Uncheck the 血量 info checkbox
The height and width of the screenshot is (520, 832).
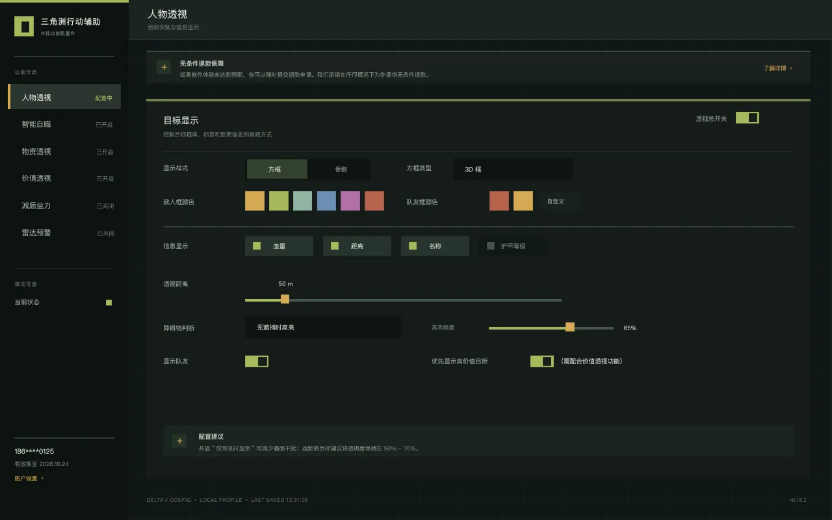(x=279, y=246)
